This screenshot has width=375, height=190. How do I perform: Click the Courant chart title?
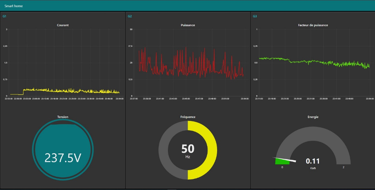pyautogui.click(x=63, y=25)
